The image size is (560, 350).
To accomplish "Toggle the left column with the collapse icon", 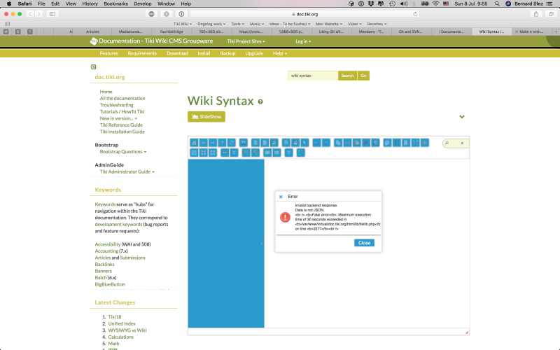I will (x=94, y=66).
